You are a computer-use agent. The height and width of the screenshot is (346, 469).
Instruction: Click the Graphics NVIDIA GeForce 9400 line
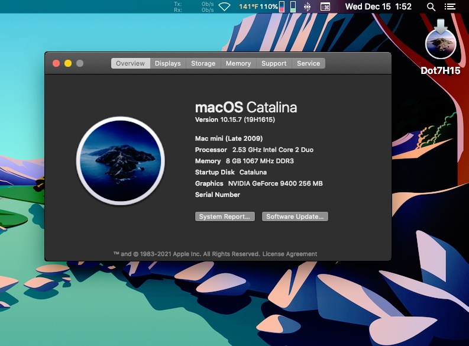click(259, 183)
